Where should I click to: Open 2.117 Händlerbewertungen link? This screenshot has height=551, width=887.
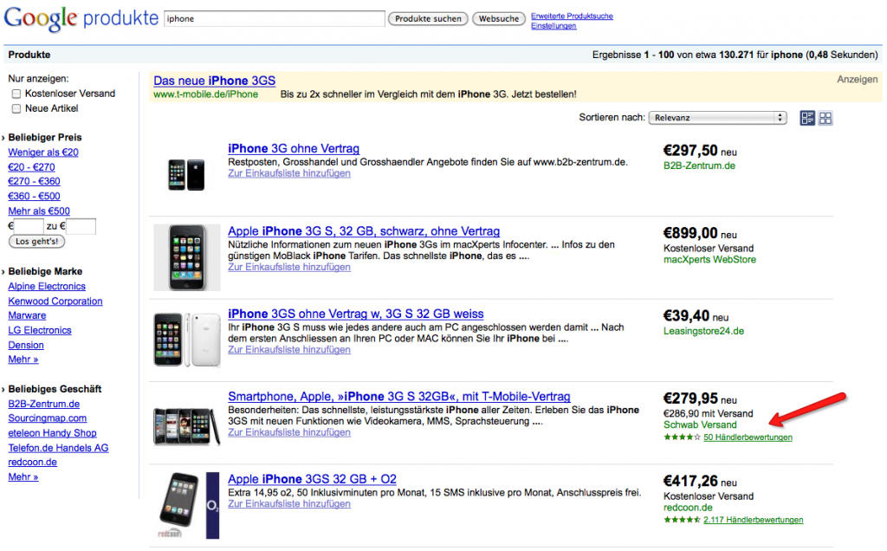coord(754,520)
